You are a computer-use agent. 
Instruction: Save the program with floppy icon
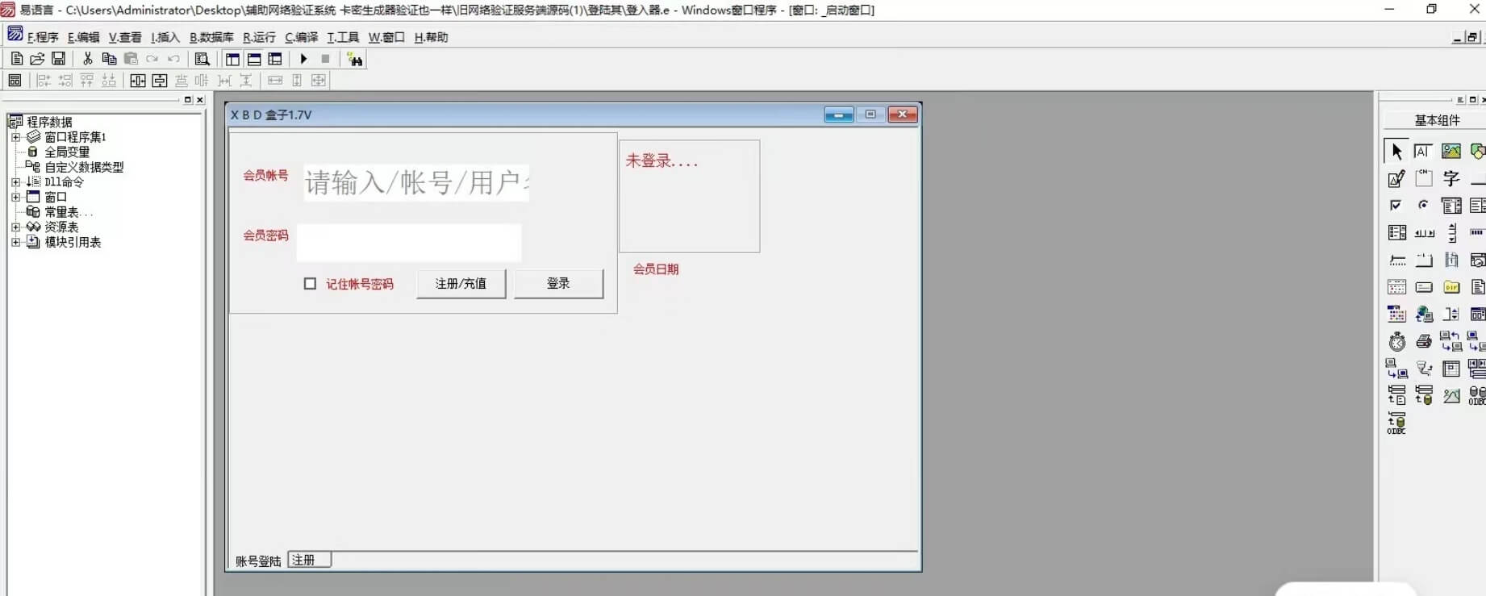(x=58, y=59)
